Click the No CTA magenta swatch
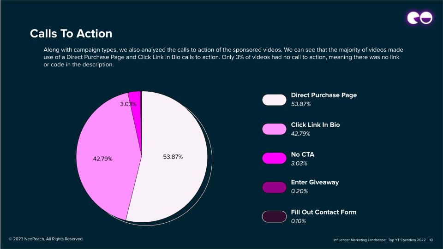 pos(274,158)
